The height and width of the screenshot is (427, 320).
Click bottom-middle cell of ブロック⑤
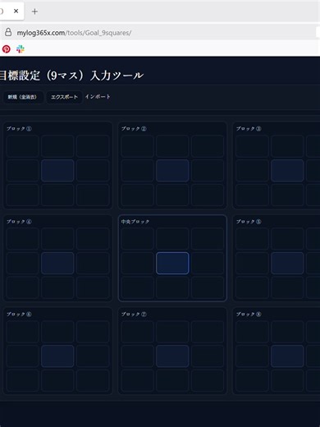click(287, 287)
